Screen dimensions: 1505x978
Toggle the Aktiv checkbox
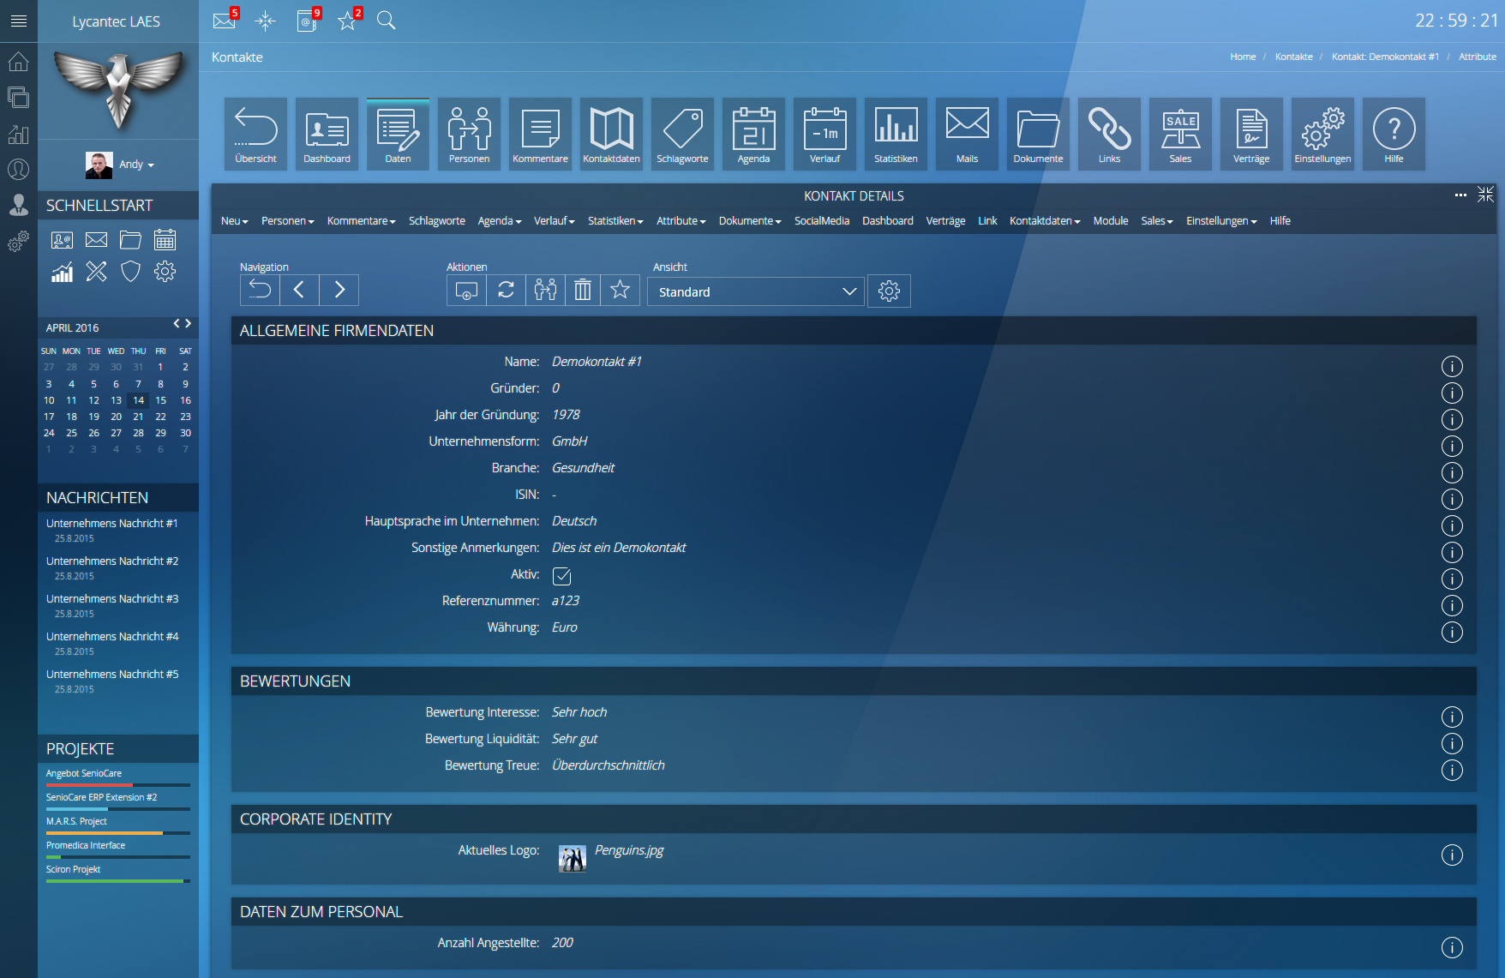click(562, 576)
